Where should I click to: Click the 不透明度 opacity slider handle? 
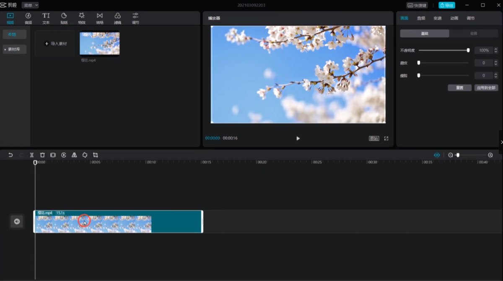coord(468,50)
